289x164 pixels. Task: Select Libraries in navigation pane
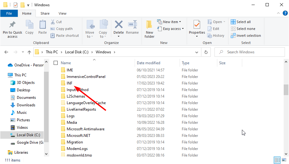(18, 152)
